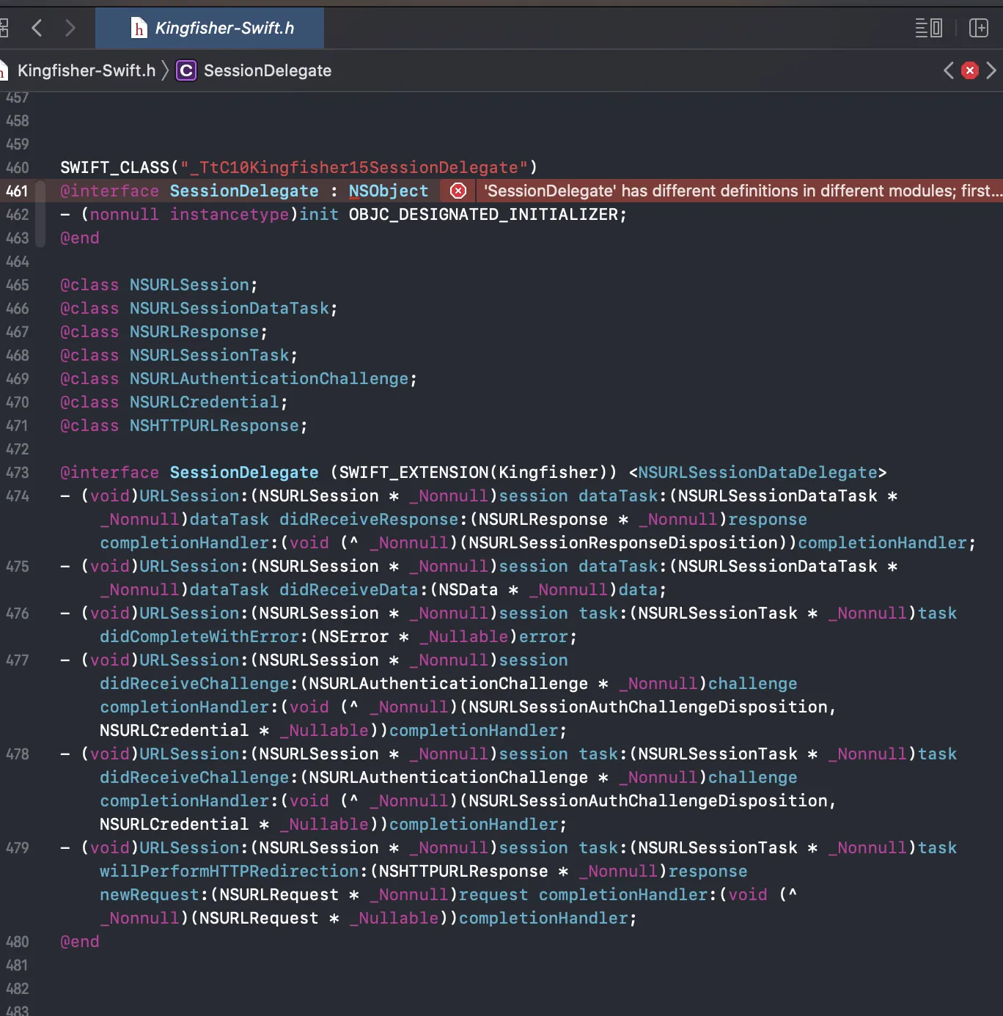Click the NSObject superclass text
The height and width of the screenshot is (1016, 1003).
pos(389,191)
